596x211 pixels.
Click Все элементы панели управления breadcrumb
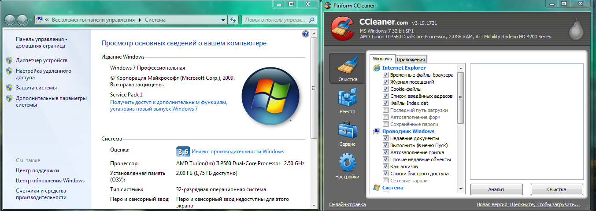[x=94, y=20]
